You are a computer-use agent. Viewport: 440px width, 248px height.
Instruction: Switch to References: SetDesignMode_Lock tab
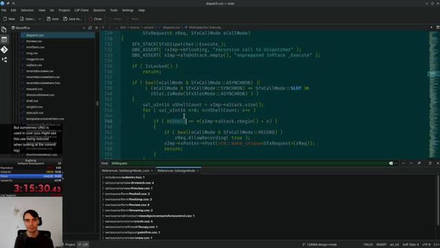127,170
